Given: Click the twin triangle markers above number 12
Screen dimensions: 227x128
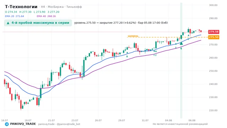Looking at the screenshot, I should tap(155, 51).
